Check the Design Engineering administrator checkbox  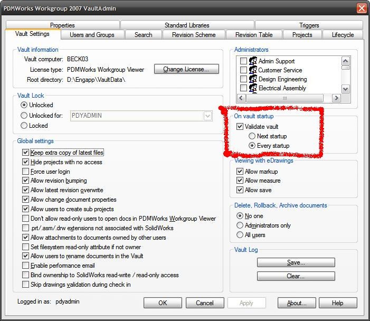coord(243,79)
